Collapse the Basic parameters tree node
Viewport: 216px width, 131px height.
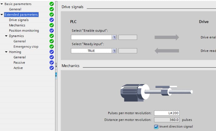[2, 4]
